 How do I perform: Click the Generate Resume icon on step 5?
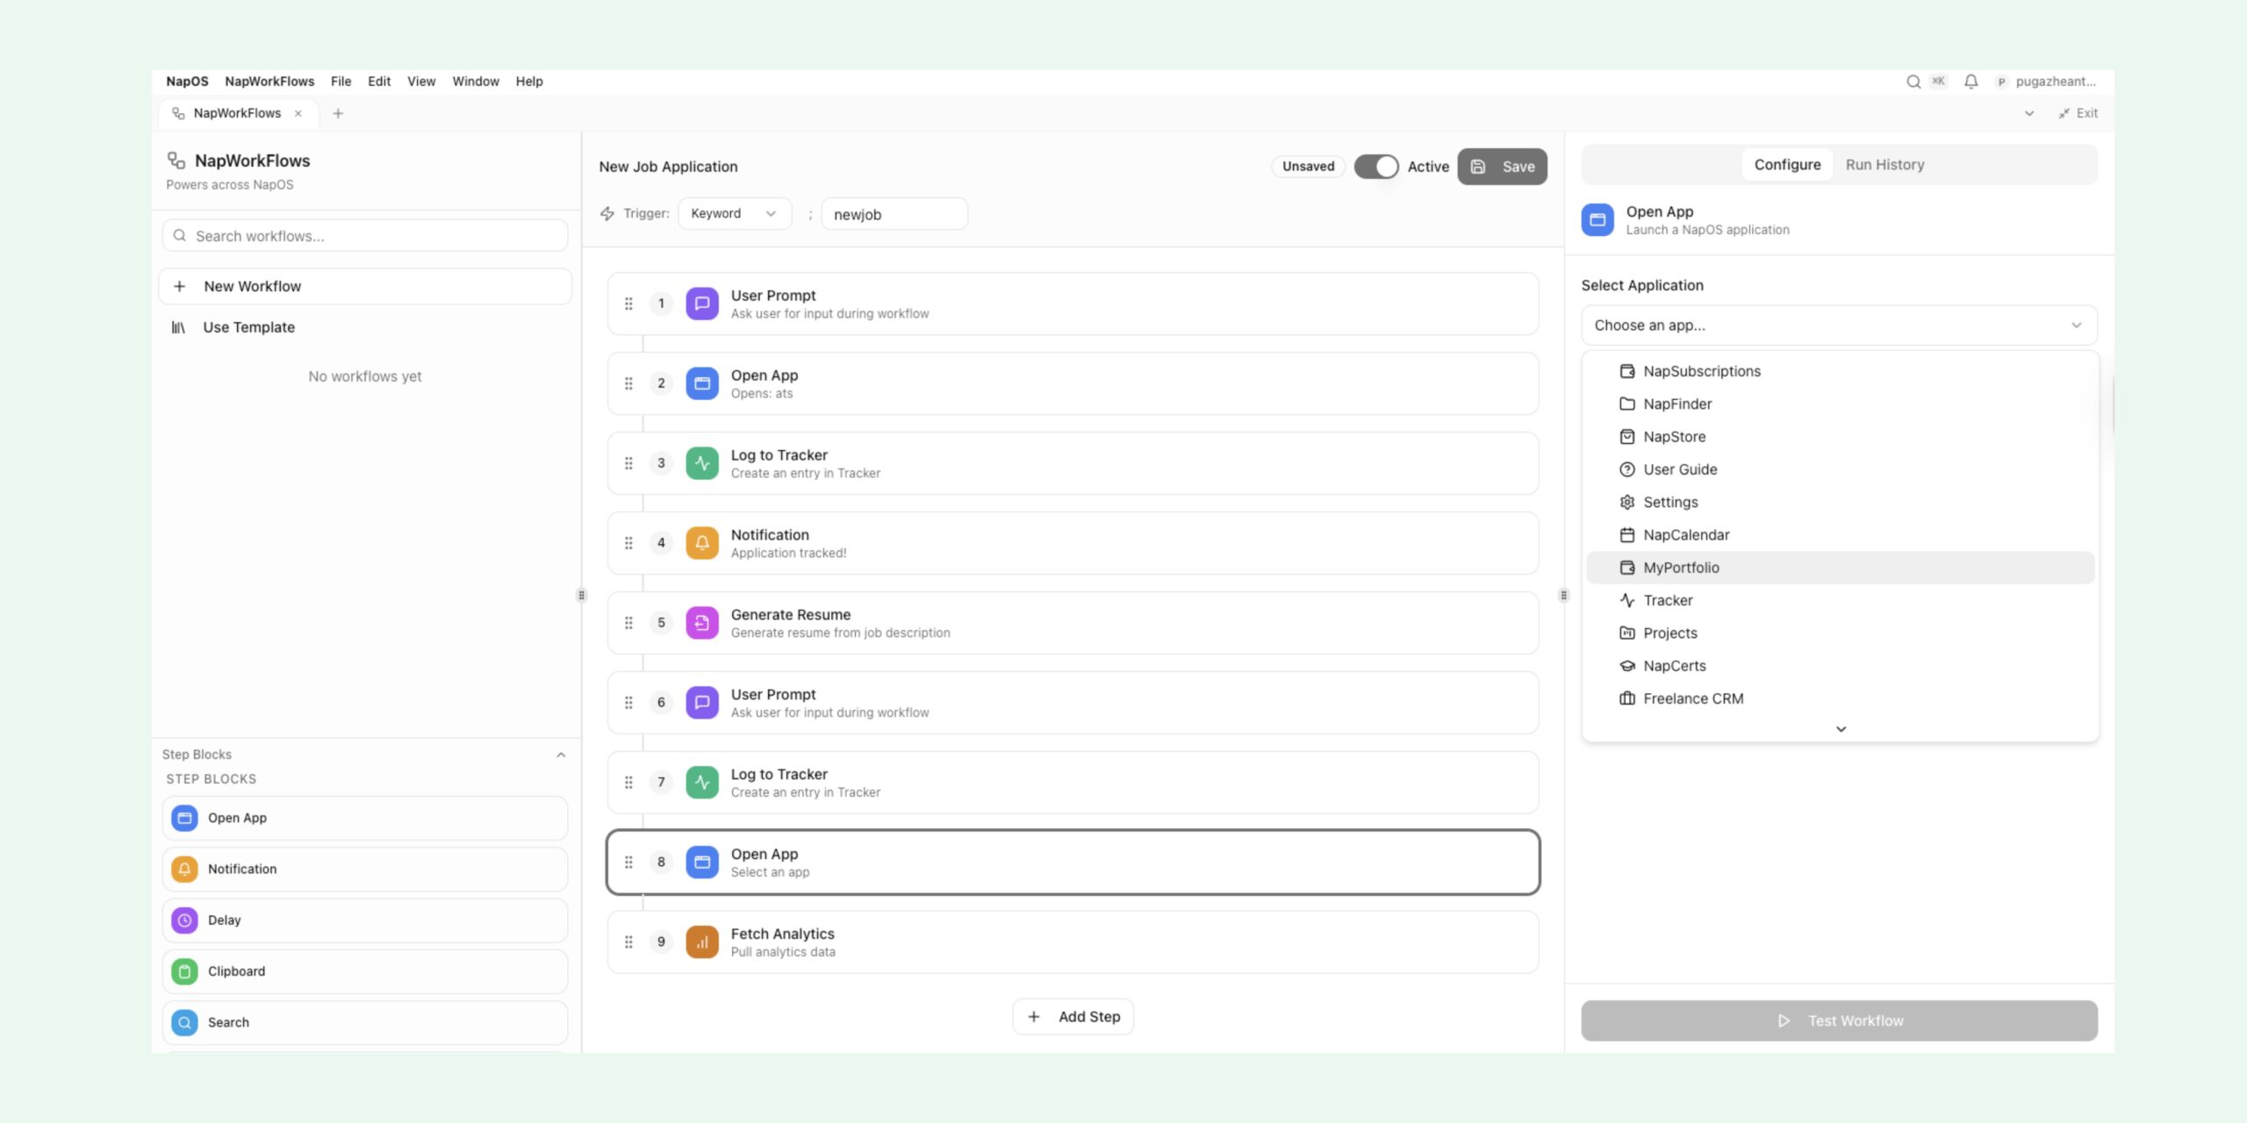[x=702, y=622]
